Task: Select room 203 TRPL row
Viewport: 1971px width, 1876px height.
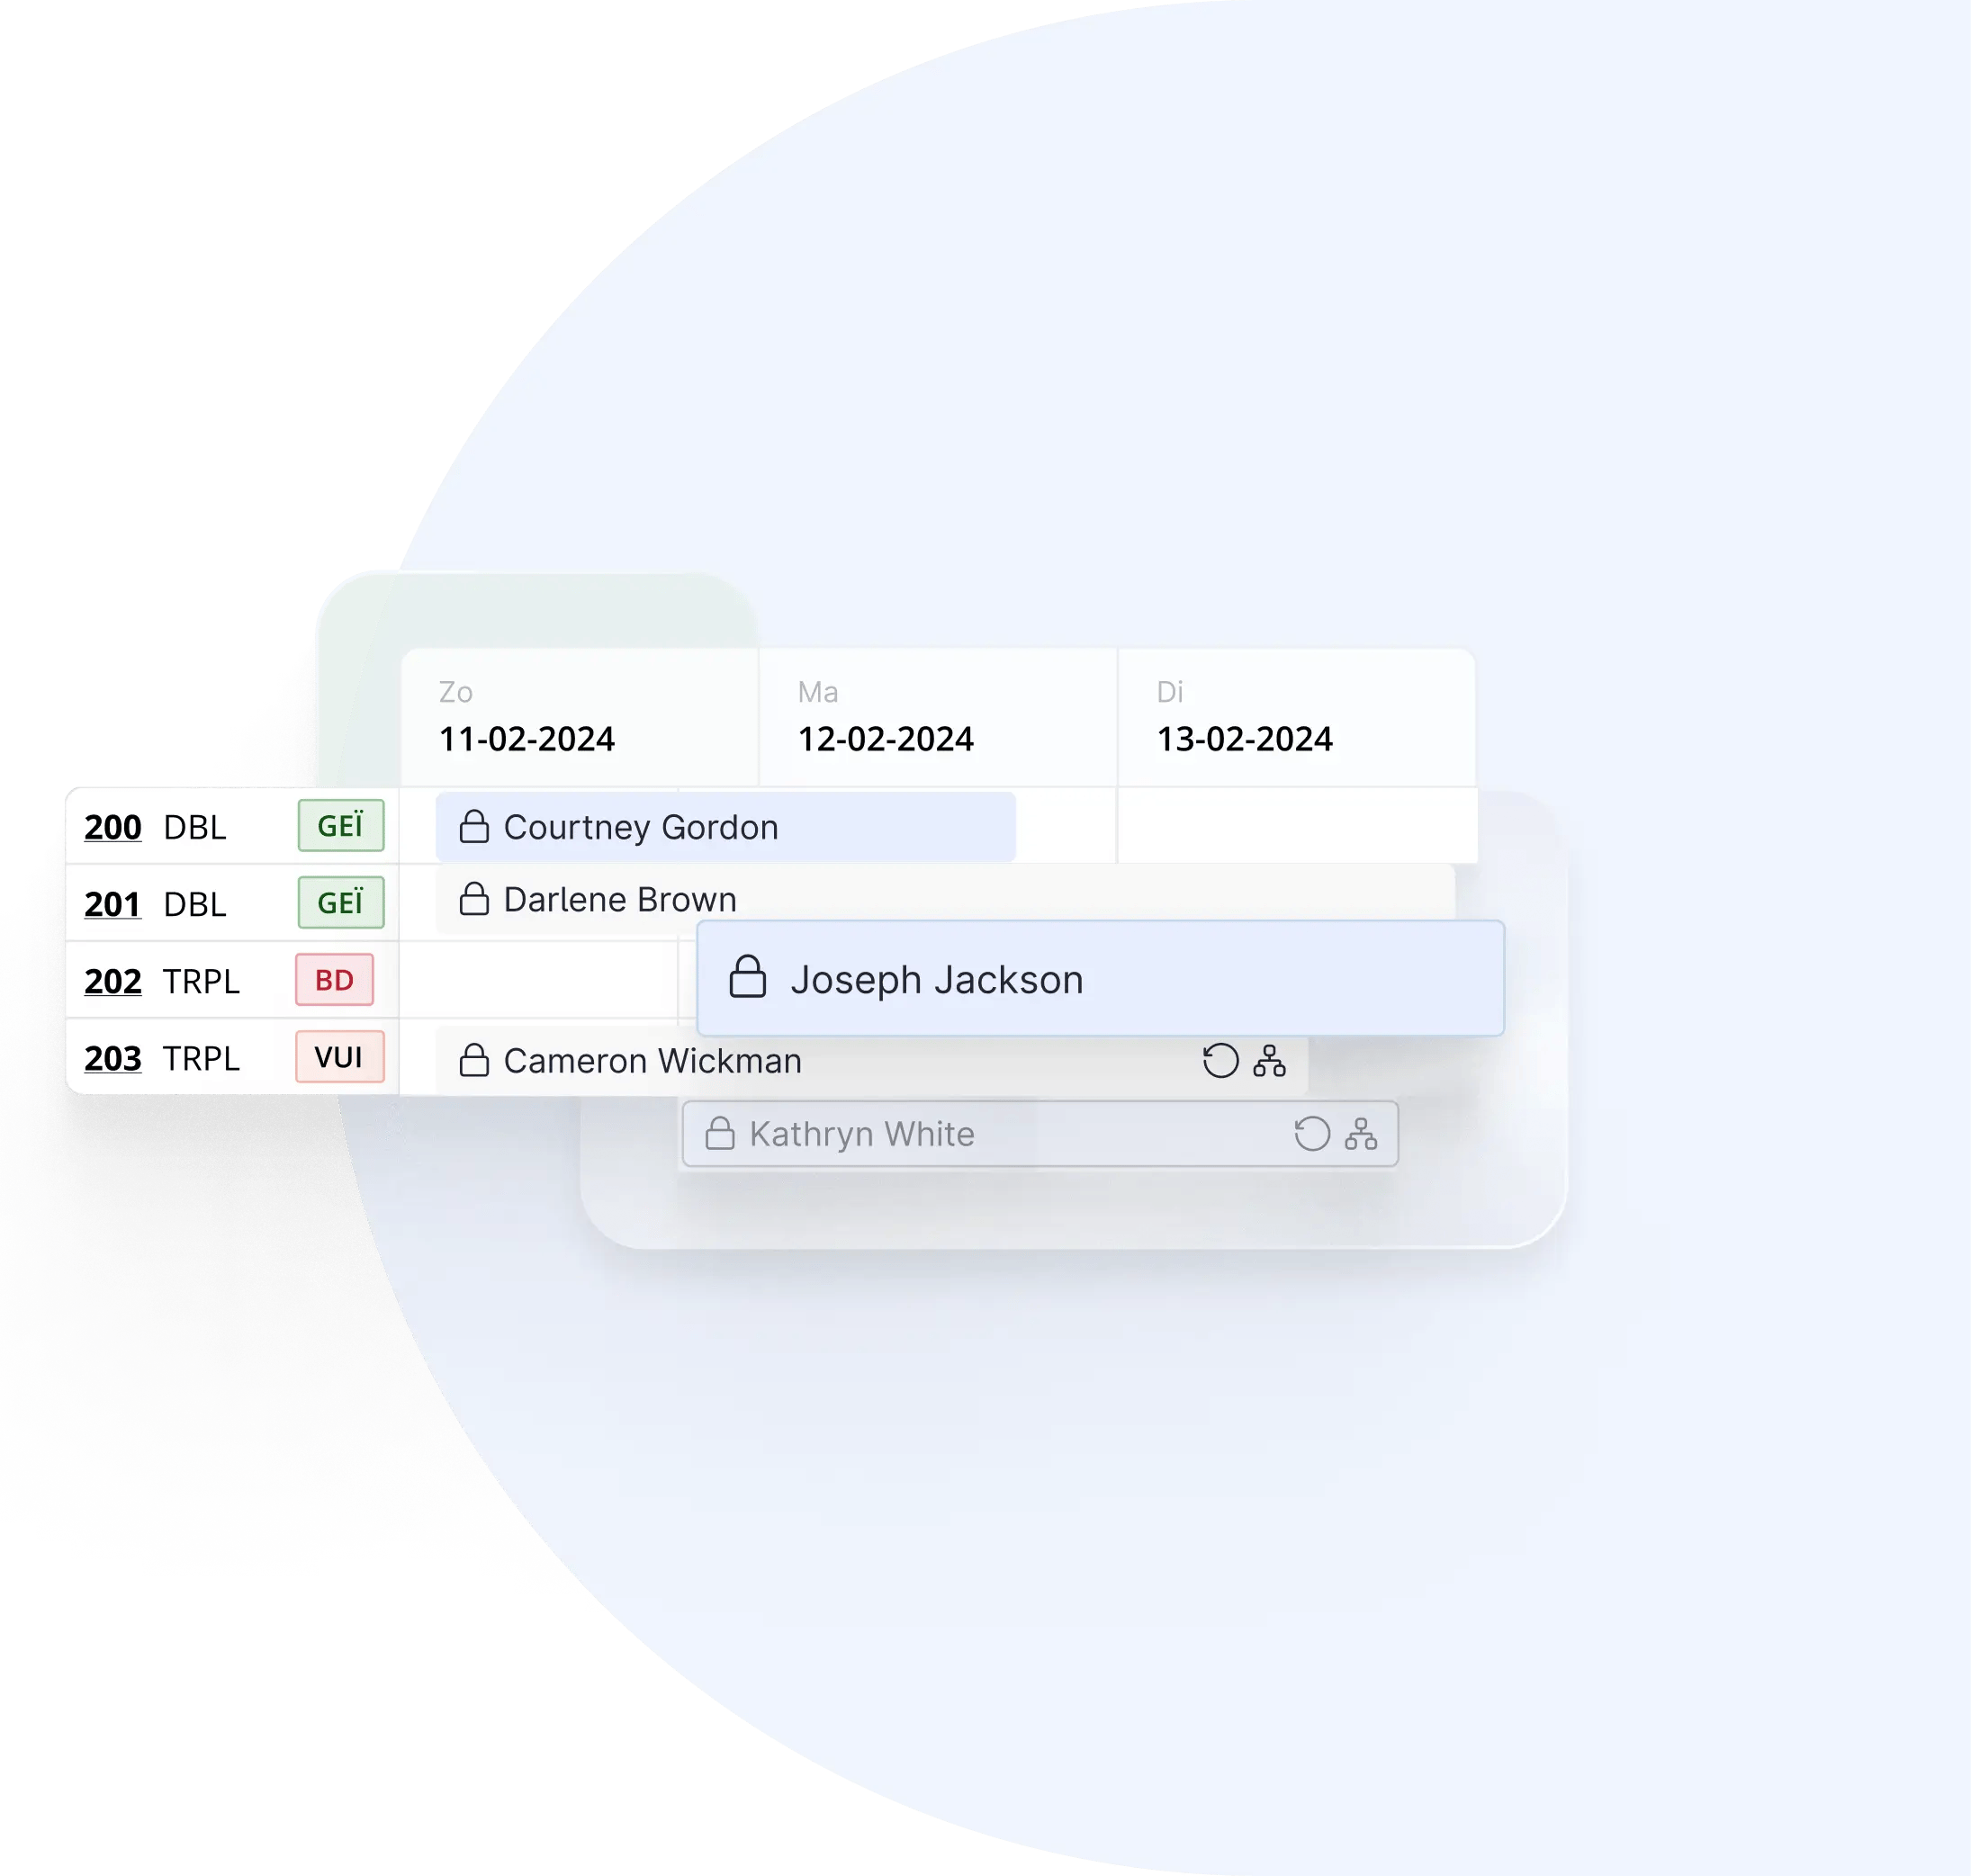Action: pyautogui.click(x=210, y=1058)
